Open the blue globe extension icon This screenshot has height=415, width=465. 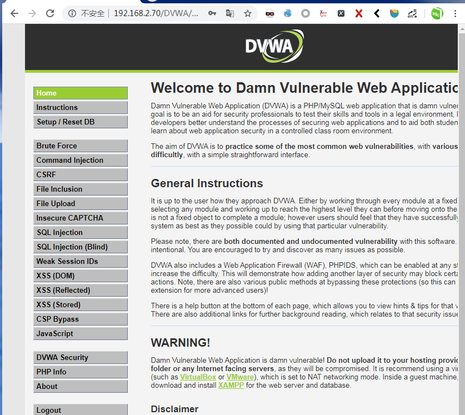[288, 13]
